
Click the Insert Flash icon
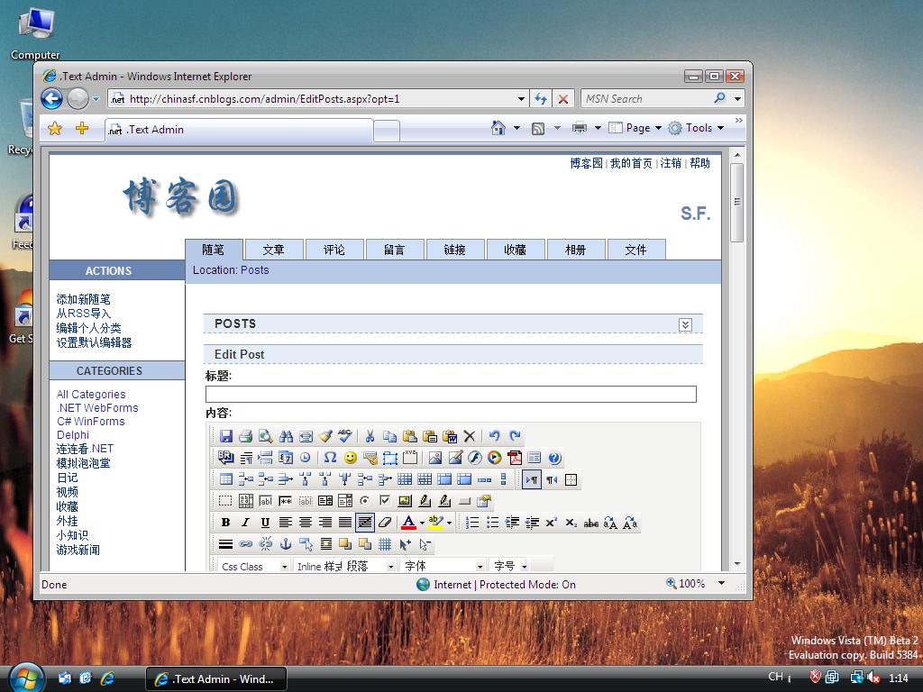(475, 458)
